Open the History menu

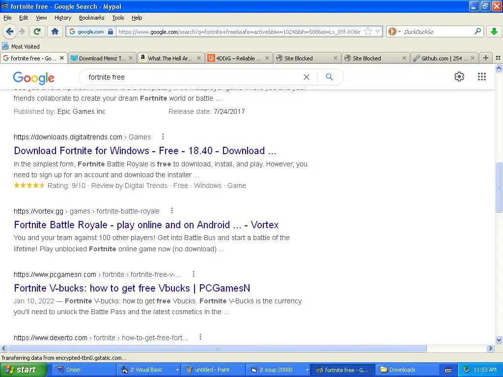pyautogui.click(x=62, y=18)
